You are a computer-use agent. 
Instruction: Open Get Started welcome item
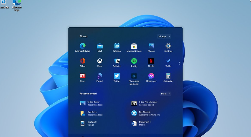point(146,113)
